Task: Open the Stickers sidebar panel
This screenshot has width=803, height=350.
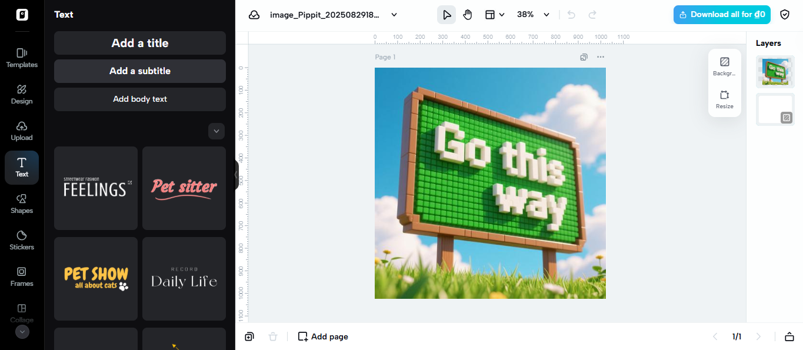Action: click(22, 241)
